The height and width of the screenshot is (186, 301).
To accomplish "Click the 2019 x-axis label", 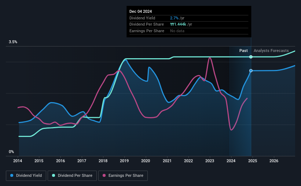I will 124,161.
